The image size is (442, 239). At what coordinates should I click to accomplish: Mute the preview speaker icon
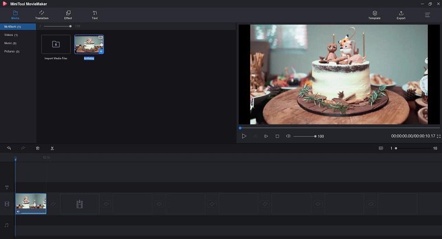(x=288, y=136)
